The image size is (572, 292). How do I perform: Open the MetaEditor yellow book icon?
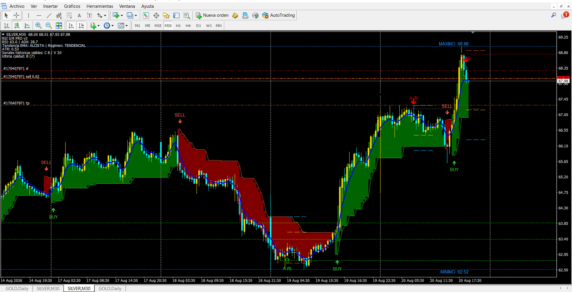click(x=235, y=15)
